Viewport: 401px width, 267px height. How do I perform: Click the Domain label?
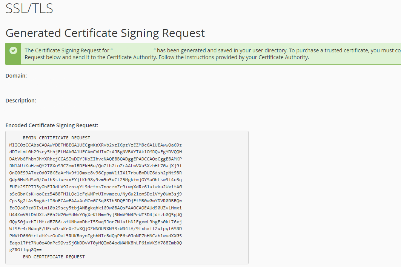(16, 76)
